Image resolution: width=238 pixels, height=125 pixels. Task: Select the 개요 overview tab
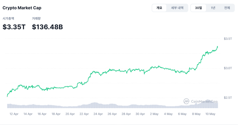(x=159, y=8)
